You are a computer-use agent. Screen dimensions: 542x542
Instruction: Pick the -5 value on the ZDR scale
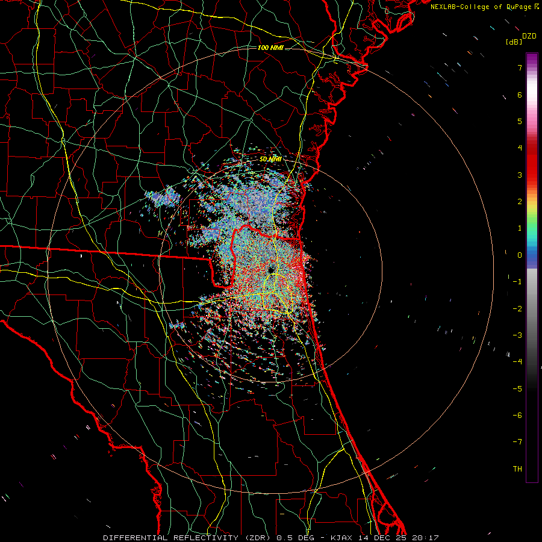(x=517, y=389)
